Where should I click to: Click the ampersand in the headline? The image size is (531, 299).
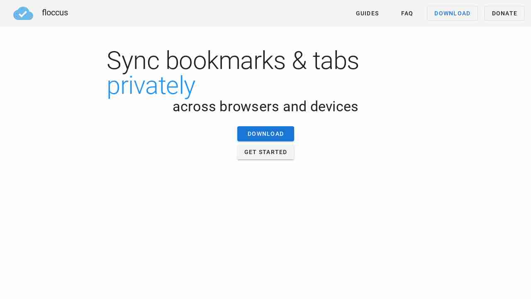(x=299, y=61)
